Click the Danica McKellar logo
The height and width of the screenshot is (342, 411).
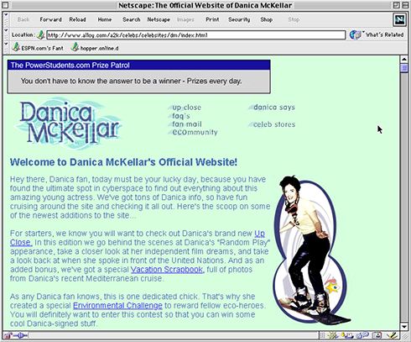pos(69,124)
